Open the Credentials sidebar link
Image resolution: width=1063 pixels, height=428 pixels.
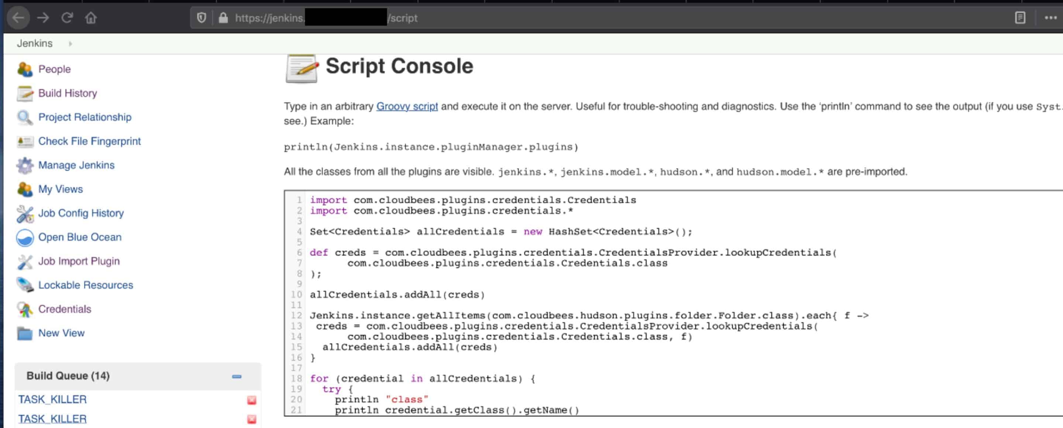tap(65, 309)
